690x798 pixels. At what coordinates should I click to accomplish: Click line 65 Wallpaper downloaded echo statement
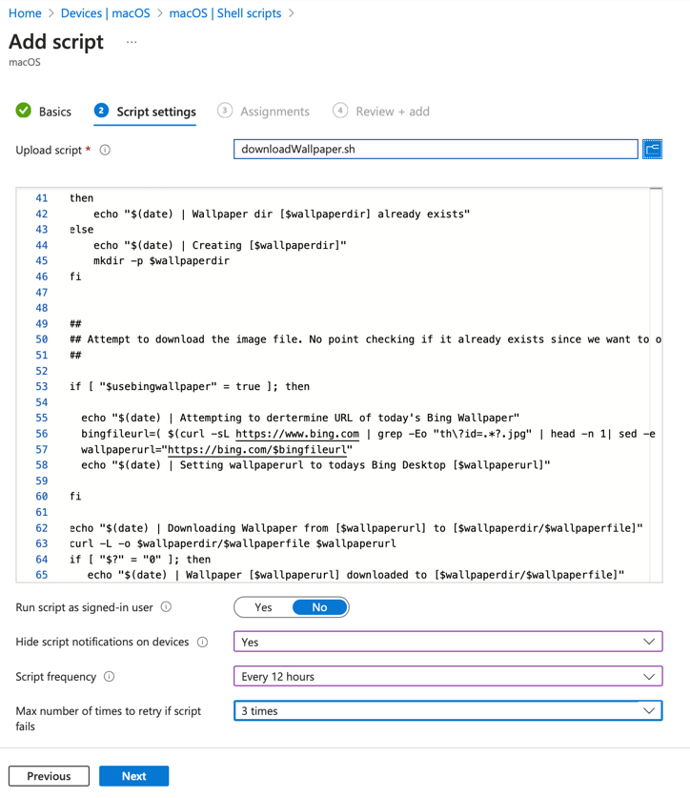point(355,575)
